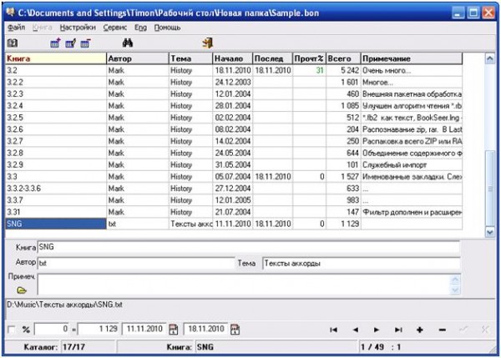Select the row for book 3.31
This screenshot has width=501, height=358.
point(234,212)
